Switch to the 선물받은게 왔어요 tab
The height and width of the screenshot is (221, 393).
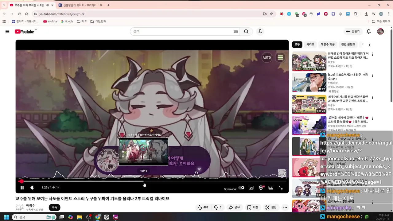click(x=80, y=5)
